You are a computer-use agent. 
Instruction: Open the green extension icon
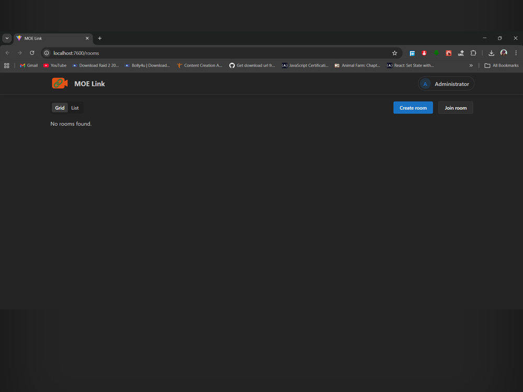[x=436, y=53]
